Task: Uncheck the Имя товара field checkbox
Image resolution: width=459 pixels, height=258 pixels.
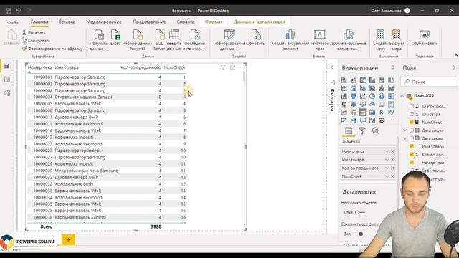Action: coord(412,146)
